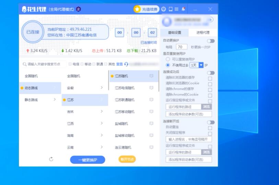Viewport: 279px width, 185px height.
Task: Switch to the 基础设置 tab
Action: (175, 33)
